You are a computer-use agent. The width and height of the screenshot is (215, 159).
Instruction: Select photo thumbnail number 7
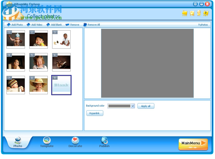pos(16,85)
